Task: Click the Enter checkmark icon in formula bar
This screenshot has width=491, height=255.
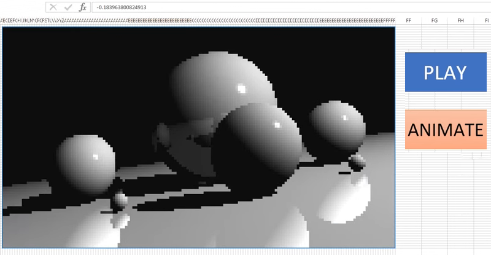Action: point(68,7)
